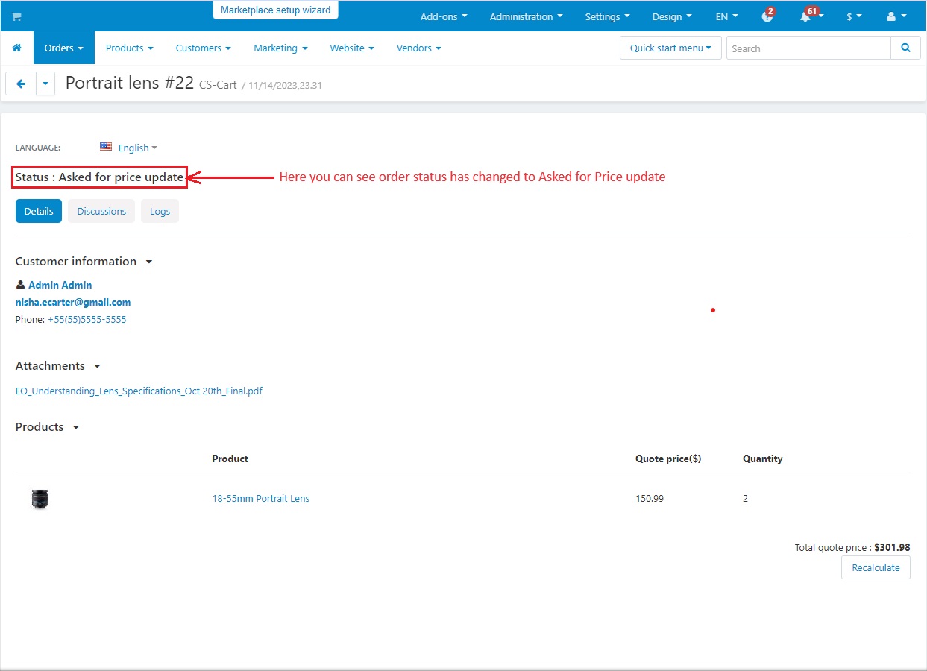Click the help icon with badge 2
This screenshot has height=671, width=927.
click(767, 16)
